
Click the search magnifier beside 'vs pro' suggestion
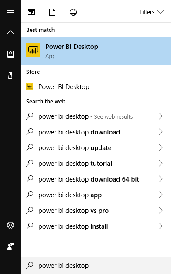pyautogui.click(x=30, y=211)
